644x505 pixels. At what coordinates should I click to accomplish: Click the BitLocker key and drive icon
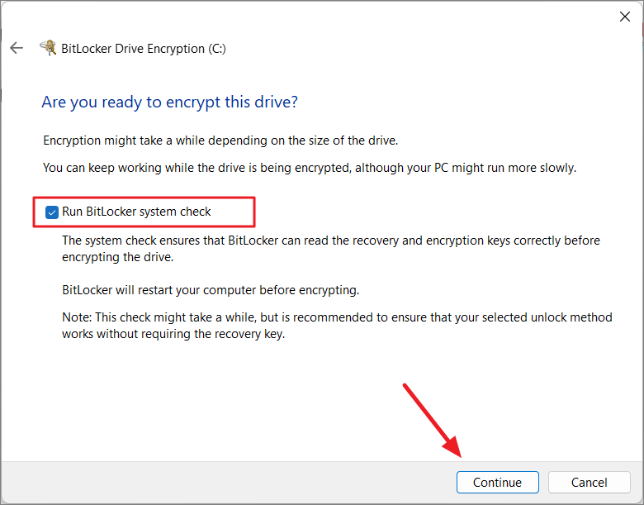click(48, 48)
